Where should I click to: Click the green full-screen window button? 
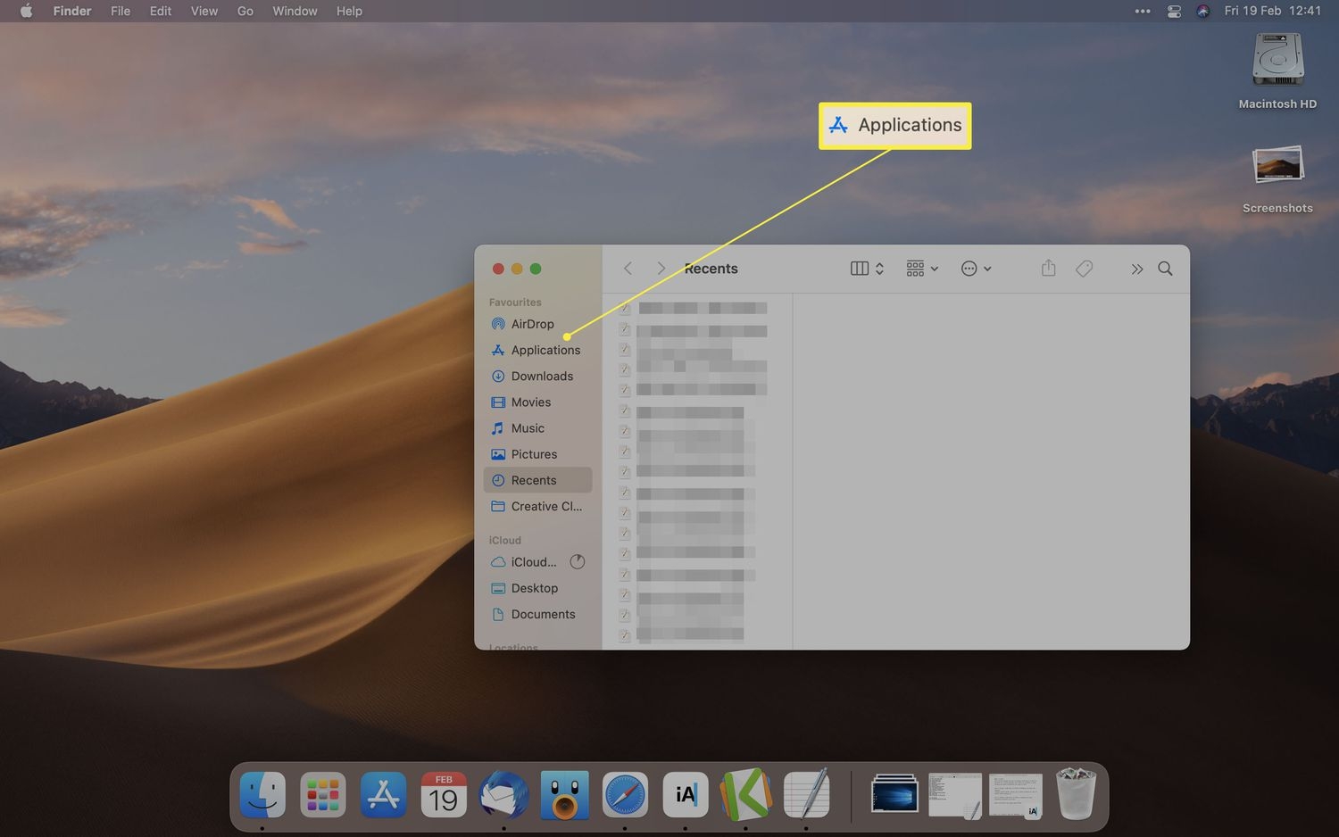pos(536,269)
